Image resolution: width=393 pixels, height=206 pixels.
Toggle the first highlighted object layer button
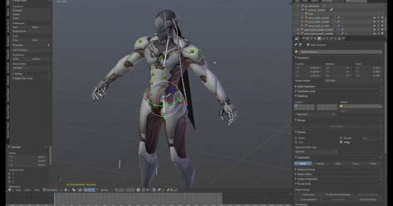[296, 106]
